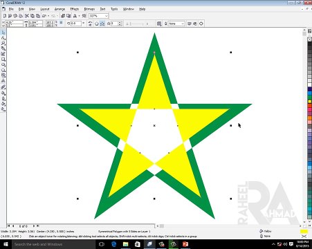Image resolution: width=312 pixels, height=249 pixels.
Task: Pick the green swatch in the color palette
Action: (x=309, y=98)
